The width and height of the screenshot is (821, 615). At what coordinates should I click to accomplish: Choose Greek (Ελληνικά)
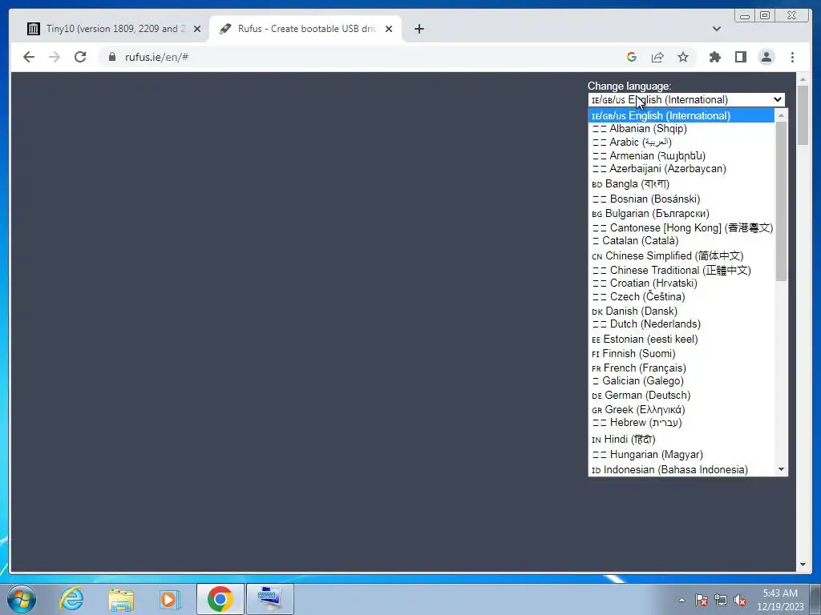click(681, 409)
